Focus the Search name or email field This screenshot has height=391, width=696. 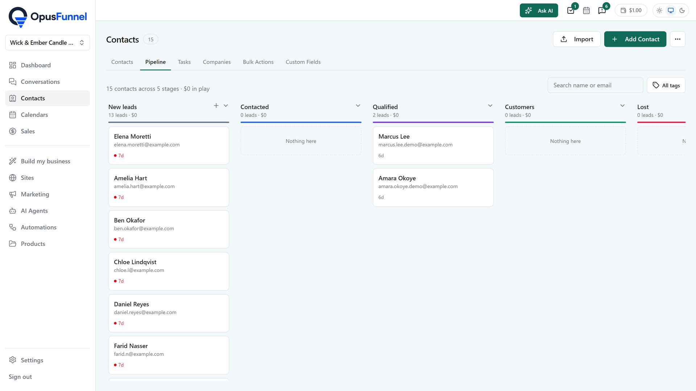pos(595,85)
